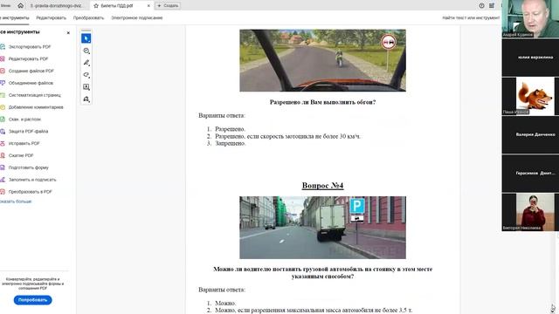Screen dimensions: 559x314
Task: Click answer option 'Запрещено.'
Action: pos(231,143)
